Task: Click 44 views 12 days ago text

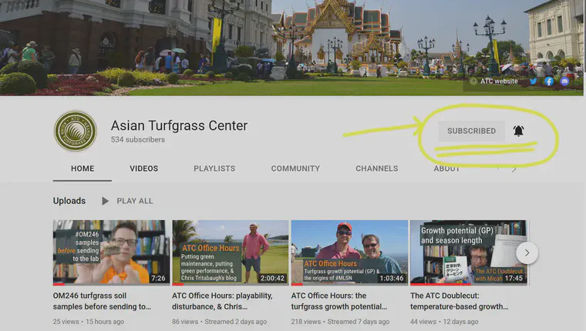Action: [x=444, y=322]
